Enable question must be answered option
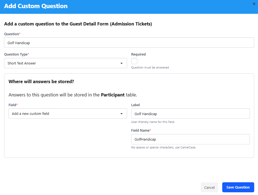This screenshot has width=258, height=195. (134, 61)
